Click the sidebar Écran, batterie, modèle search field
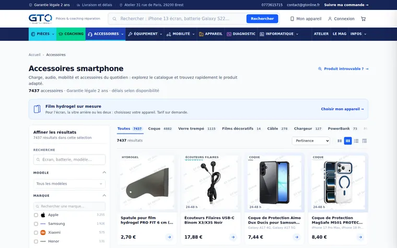This screenshot has height=248, width=397. (69, 160)
